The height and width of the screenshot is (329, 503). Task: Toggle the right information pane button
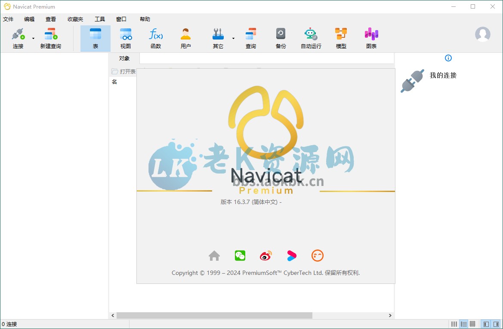click(x=496, y=324)
